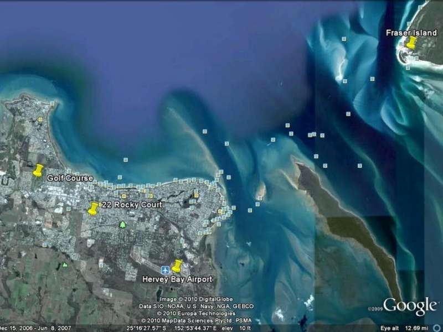Click the Golf Course yellow pushpin
443x332 pixels.
(38, 170)
